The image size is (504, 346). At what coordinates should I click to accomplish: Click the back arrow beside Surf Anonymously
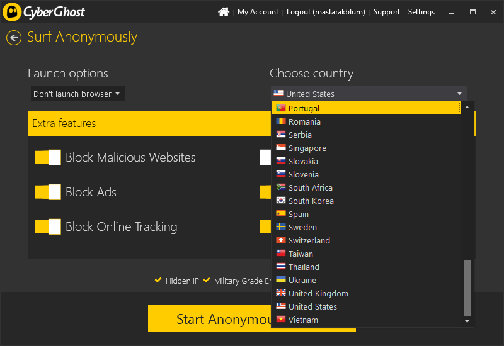pos(14,38)
